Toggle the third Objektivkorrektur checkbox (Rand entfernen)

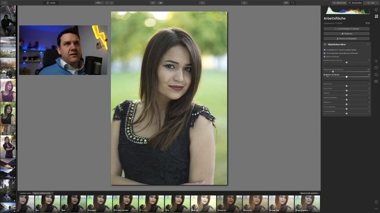[325, 57]
